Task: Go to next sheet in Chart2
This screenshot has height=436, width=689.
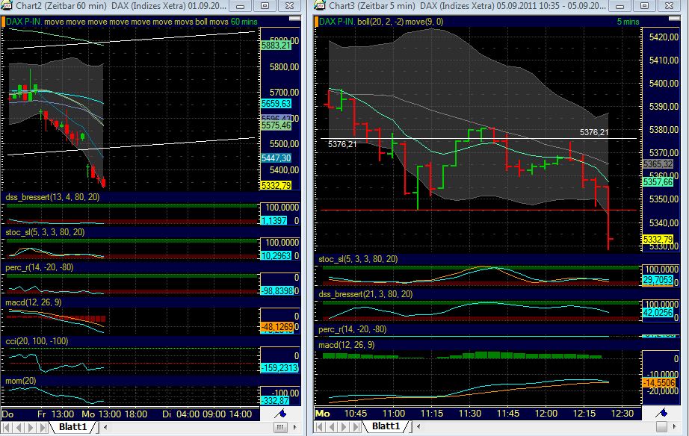Action: pos(31,427)
